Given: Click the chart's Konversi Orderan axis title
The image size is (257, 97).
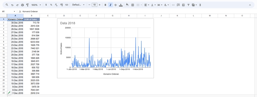Looking at the screenshot, I should coord(111,74).
